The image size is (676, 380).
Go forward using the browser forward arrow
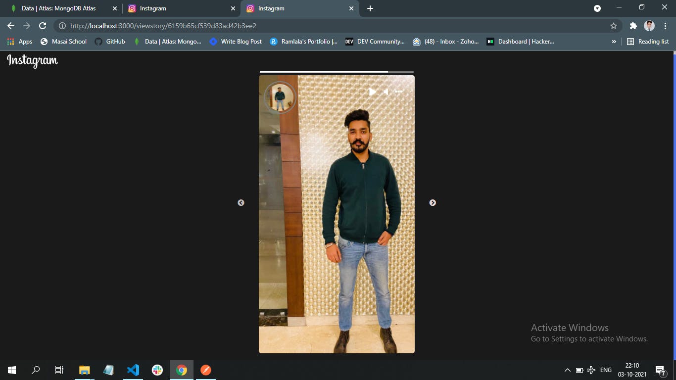pos(27,26)
